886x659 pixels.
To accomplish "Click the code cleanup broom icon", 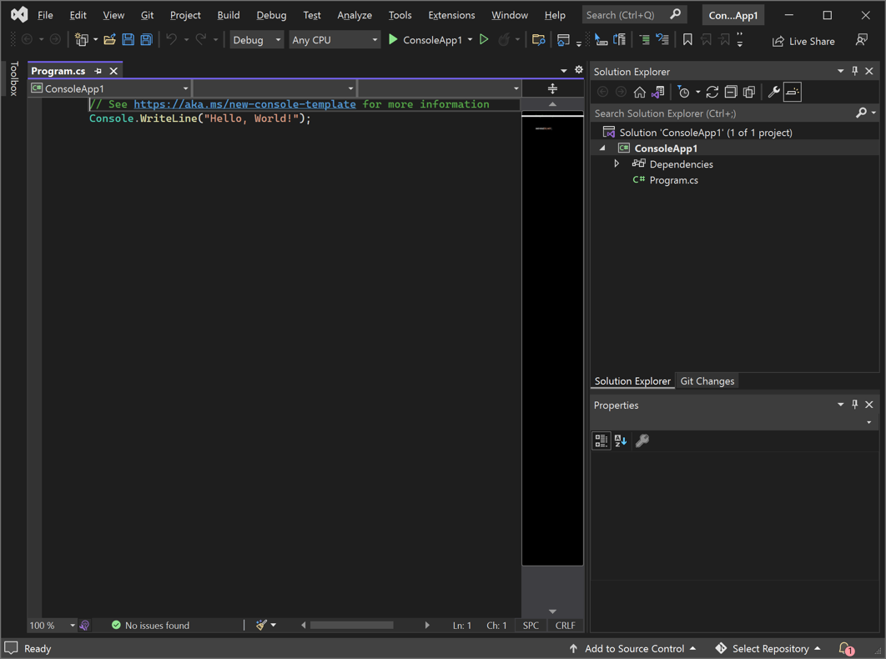I will click(x=261, y=625).
